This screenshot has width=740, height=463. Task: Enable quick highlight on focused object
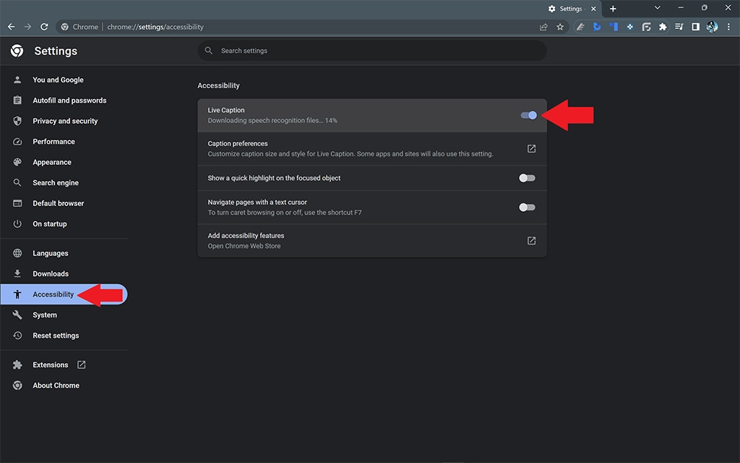[527, 178]
